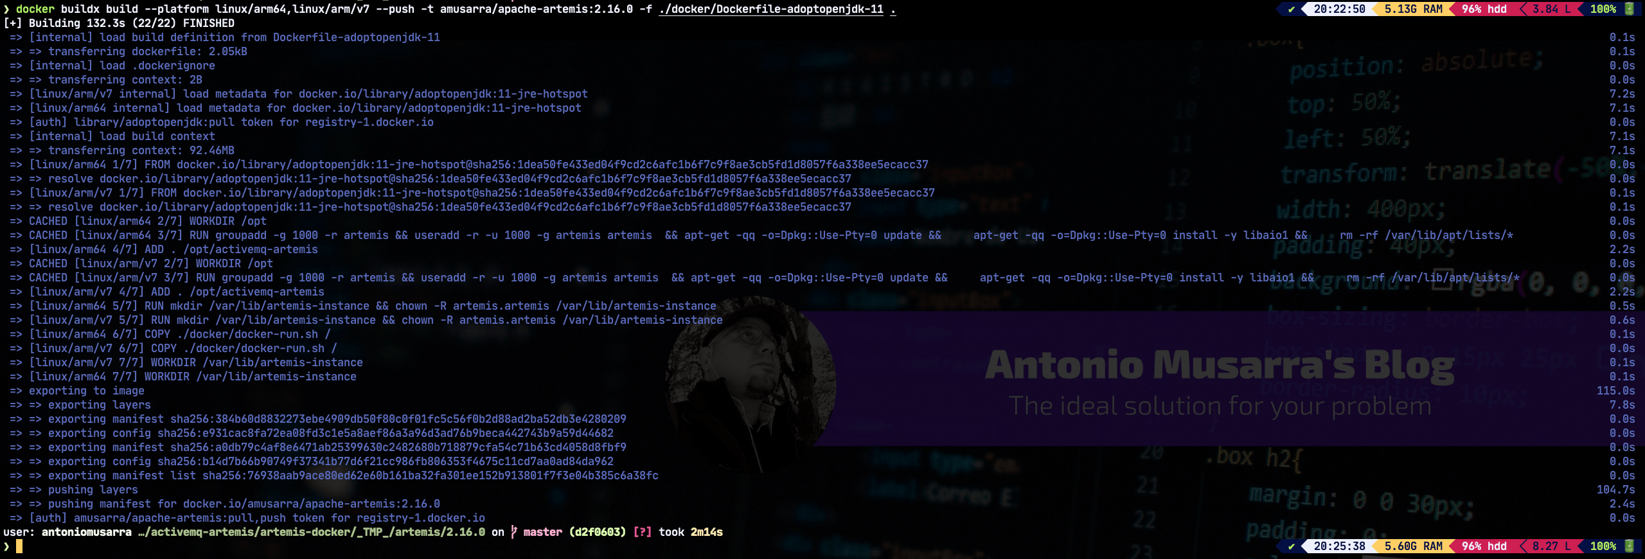
Task: Click the load .dockerignore line
Action: (x=112, y=66)
